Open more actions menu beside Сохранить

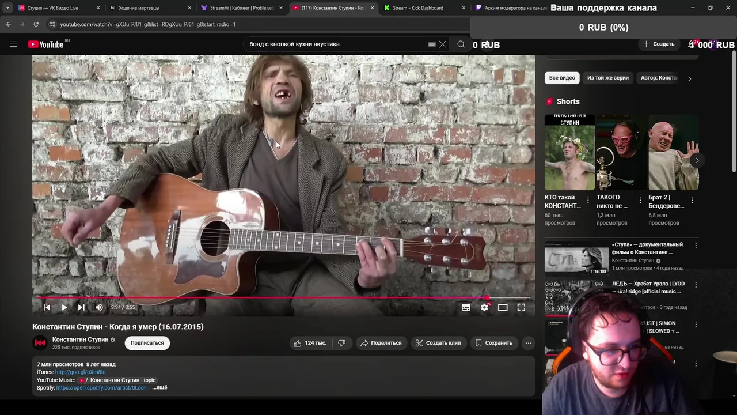tap(528, 343)
